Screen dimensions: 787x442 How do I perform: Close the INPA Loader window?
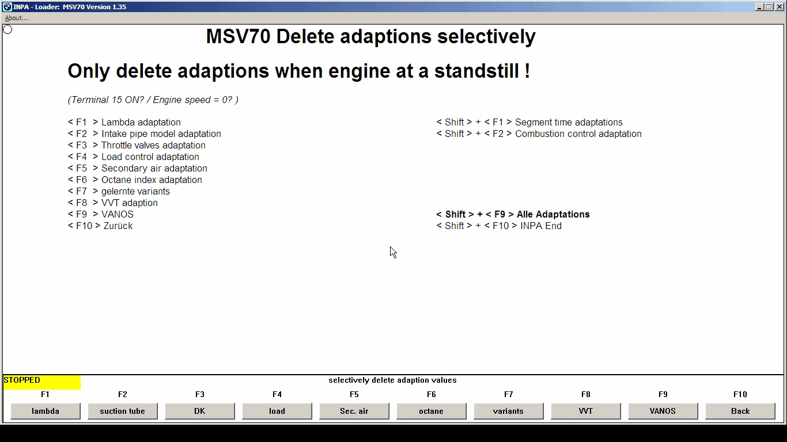click(x=778, y=7)
